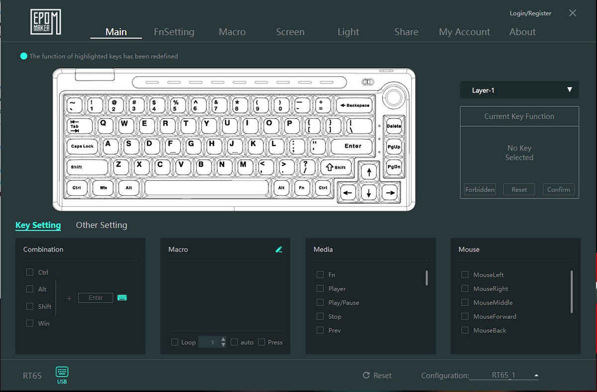
Task: Select the Backspace key on the keyboard
Action: point(353,105)
